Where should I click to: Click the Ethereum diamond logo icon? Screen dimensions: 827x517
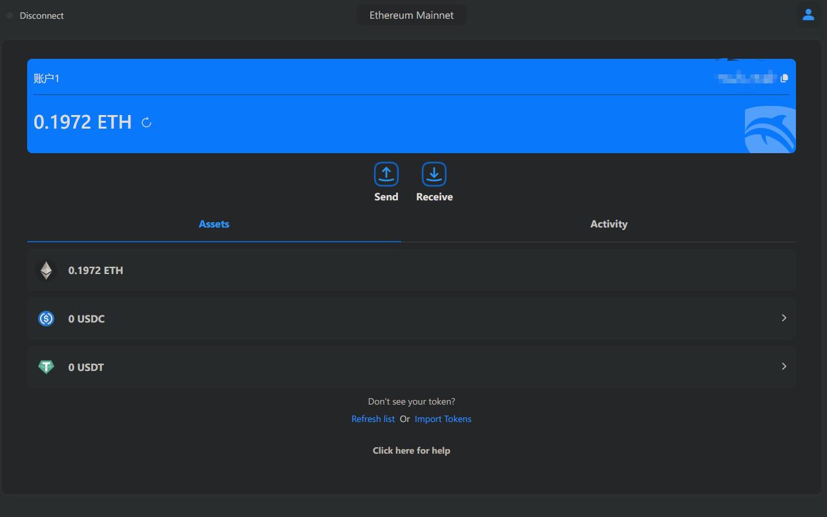[x=46, y=270]
